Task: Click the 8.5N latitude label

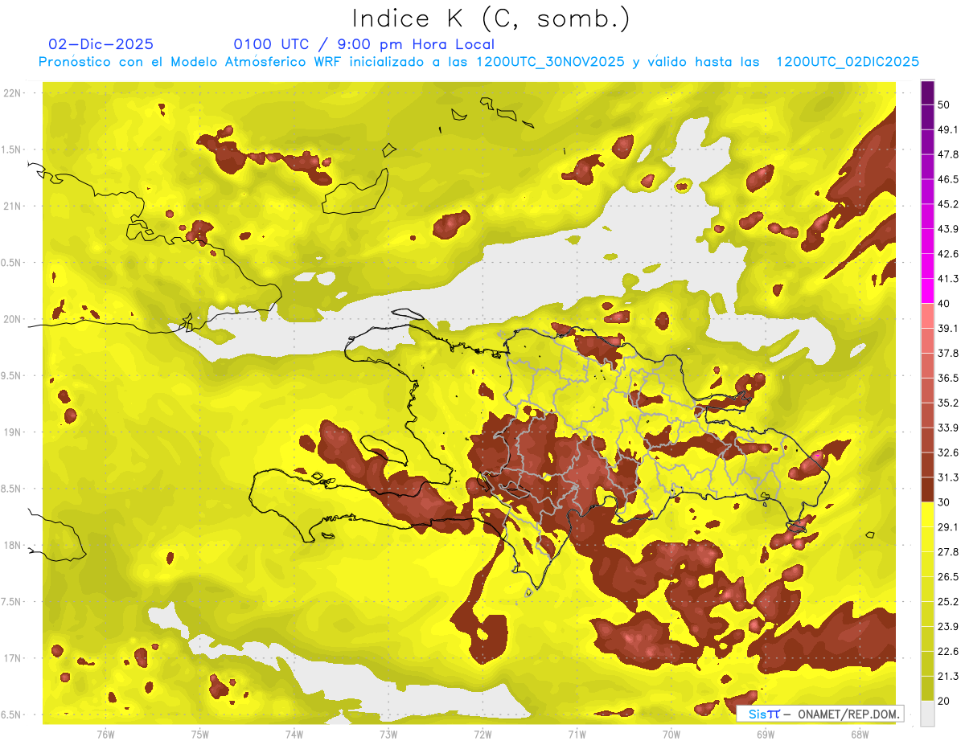Action: point(11,489)
